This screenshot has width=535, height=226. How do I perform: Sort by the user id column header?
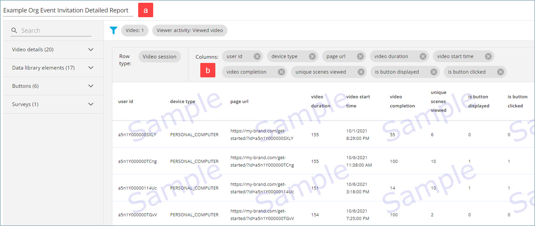[x=126, y=101]
